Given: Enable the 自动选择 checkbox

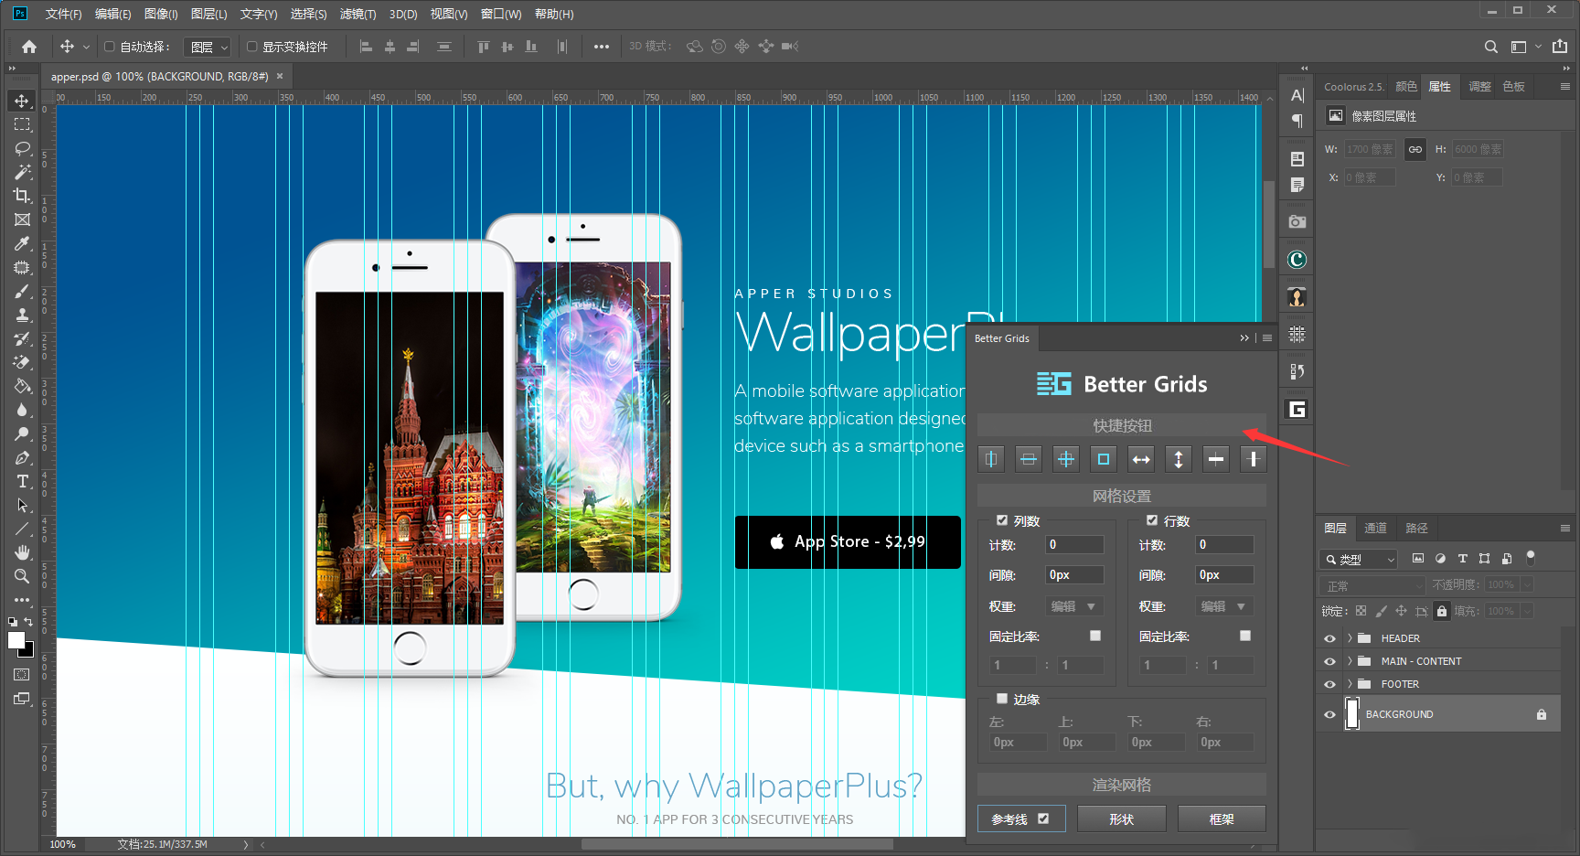Looking at the screenshot, I should [x=110, y=47].
